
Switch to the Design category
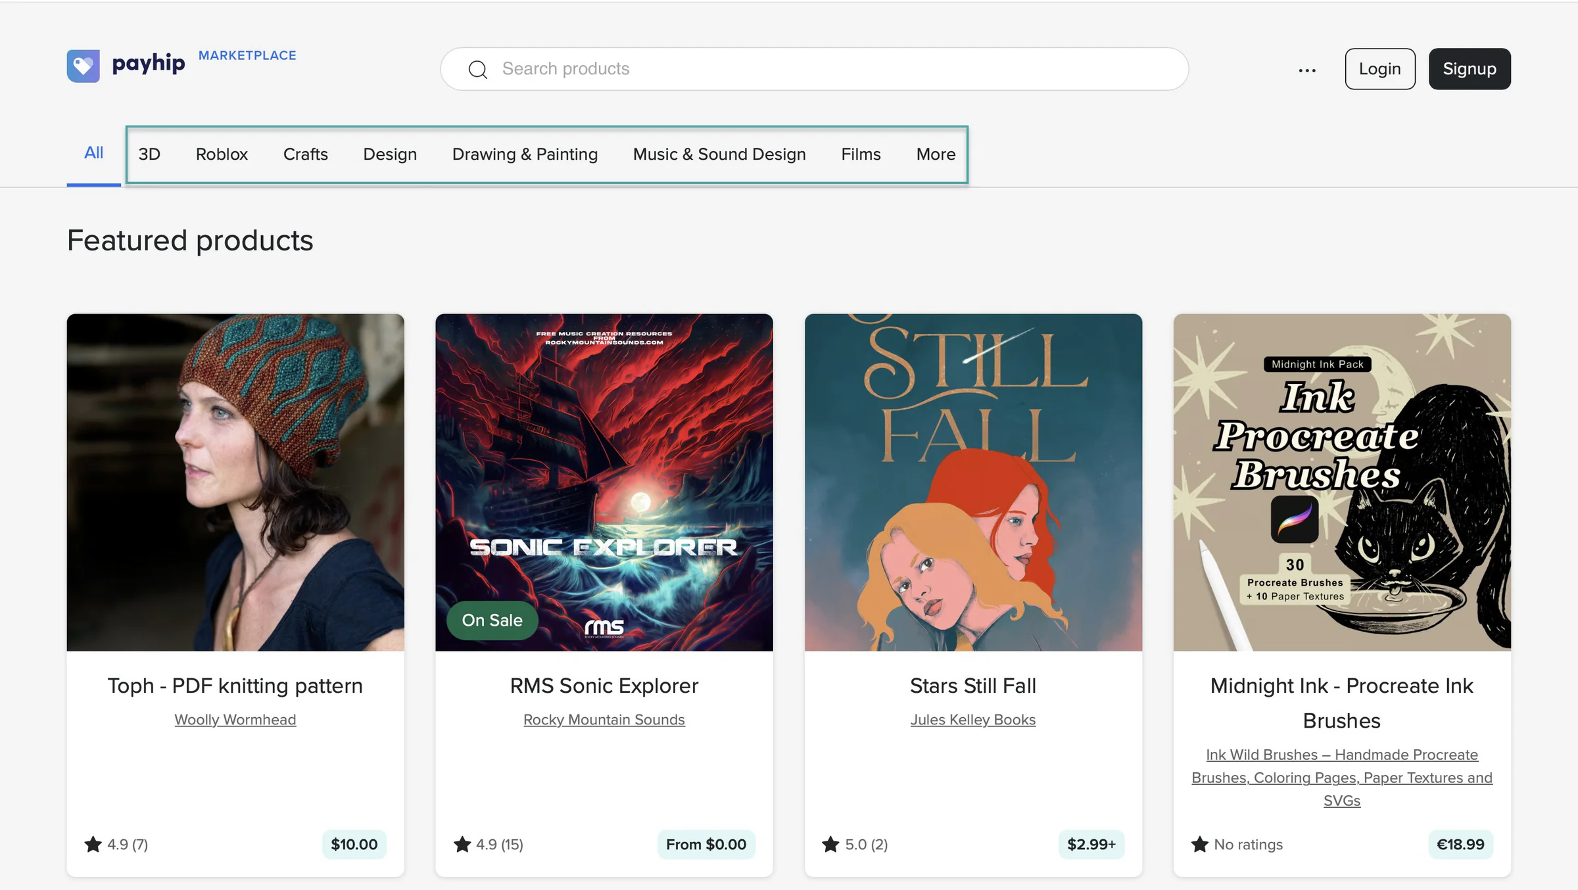[390, 154]
